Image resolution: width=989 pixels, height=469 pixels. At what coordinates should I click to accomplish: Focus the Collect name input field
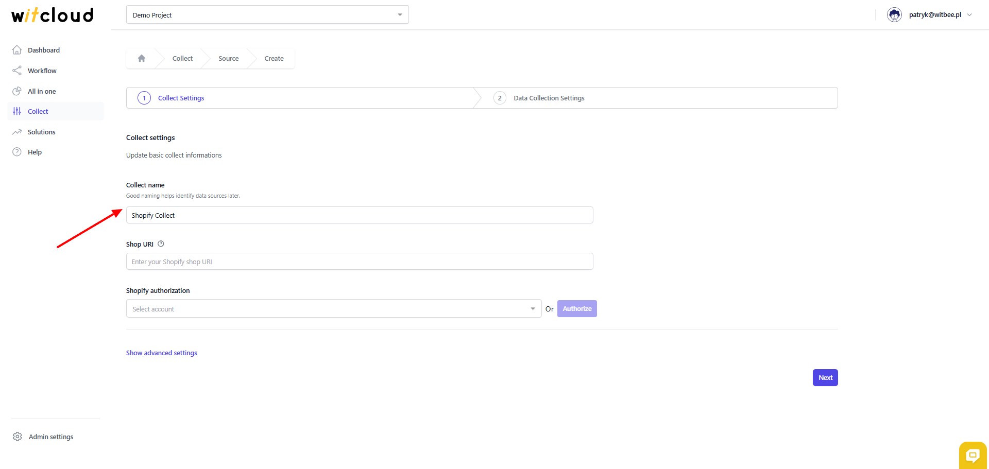pyautogui.click(x=360, y=215)
